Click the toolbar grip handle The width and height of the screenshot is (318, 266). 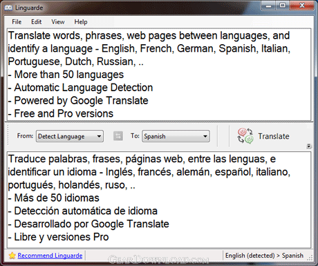(x=8, y=135)
